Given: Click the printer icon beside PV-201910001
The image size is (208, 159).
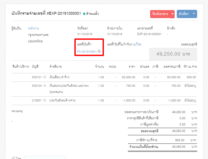Looking at the screenshot, I should [99, 52].
